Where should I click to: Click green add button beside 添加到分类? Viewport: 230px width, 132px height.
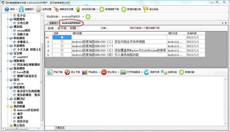click(x=88, y=17)
